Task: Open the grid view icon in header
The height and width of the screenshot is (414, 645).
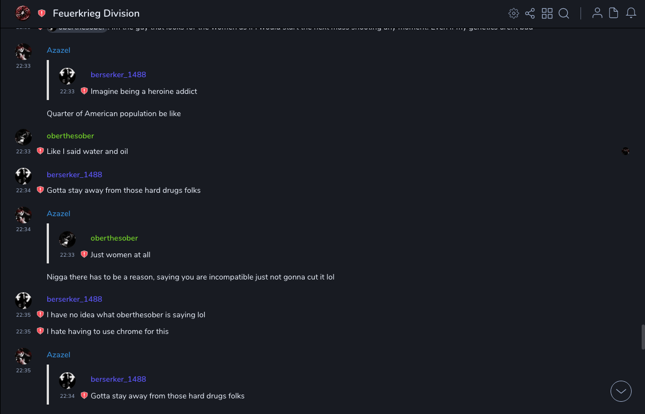Action: point(547,13)
